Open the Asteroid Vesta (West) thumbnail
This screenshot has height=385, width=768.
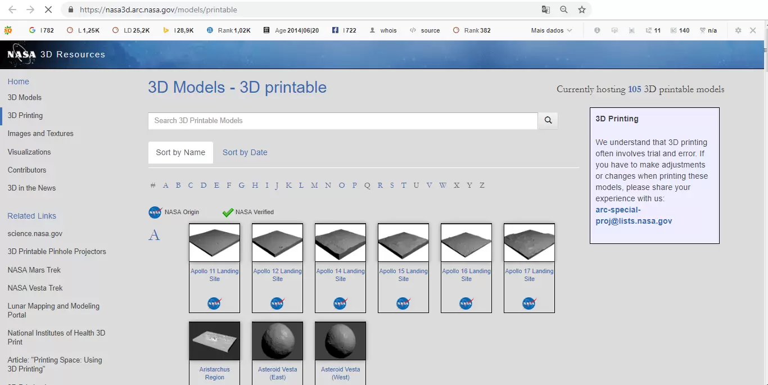[340, 341]
